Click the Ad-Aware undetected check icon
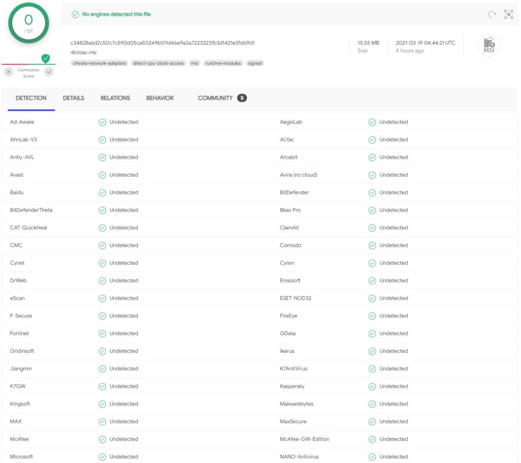The image size is (521, 463). [102, 122]
